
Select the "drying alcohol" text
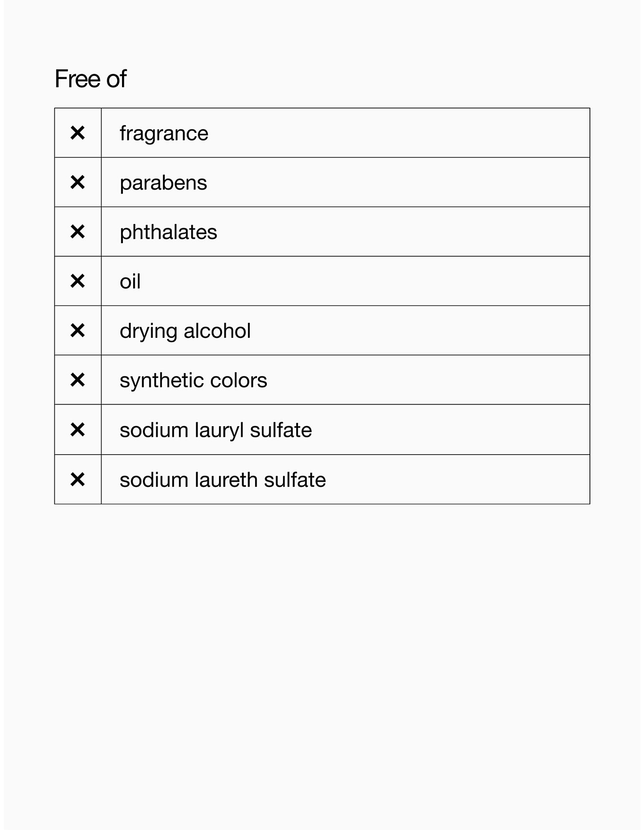185,331
